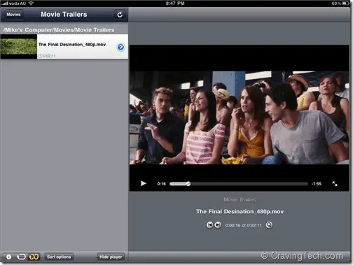Click the /Mike's Computer/Movies/Movie Trailers path

click(59, 30)
